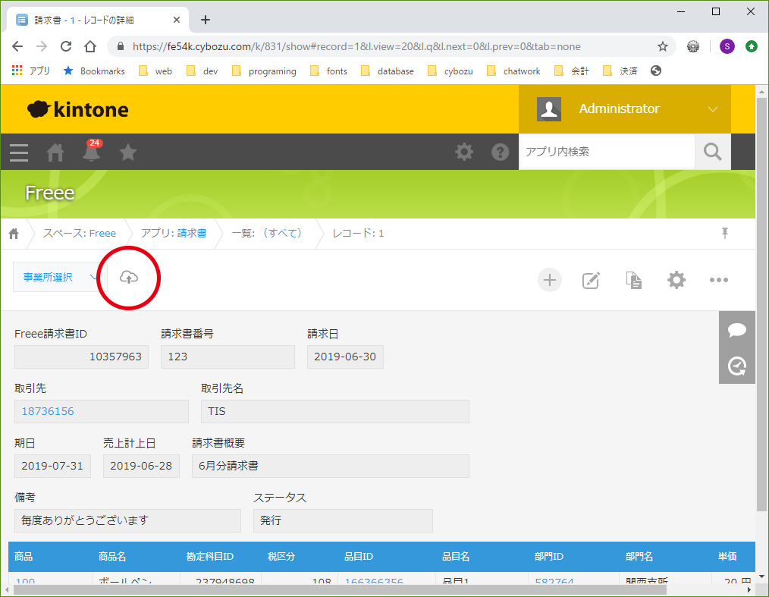This screenshot has height=597, width=769.
Task: Open bookmarks star in kintone header
Action: coord(128,152)
